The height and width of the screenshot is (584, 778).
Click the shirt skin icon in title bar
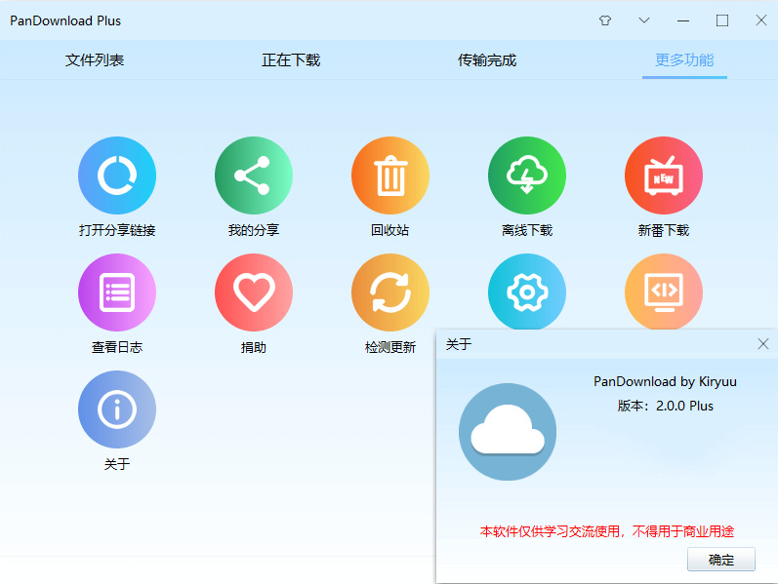tap(605, 20)
